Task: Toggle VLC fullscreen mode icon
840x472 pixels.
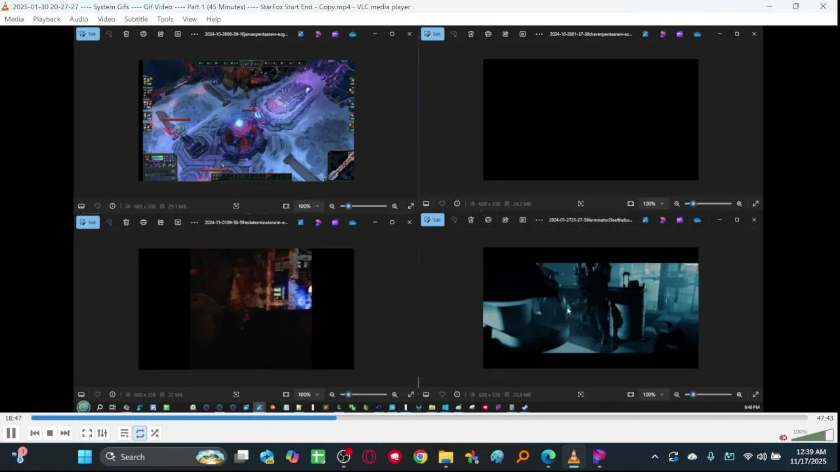Action: [x=87, y=433]
